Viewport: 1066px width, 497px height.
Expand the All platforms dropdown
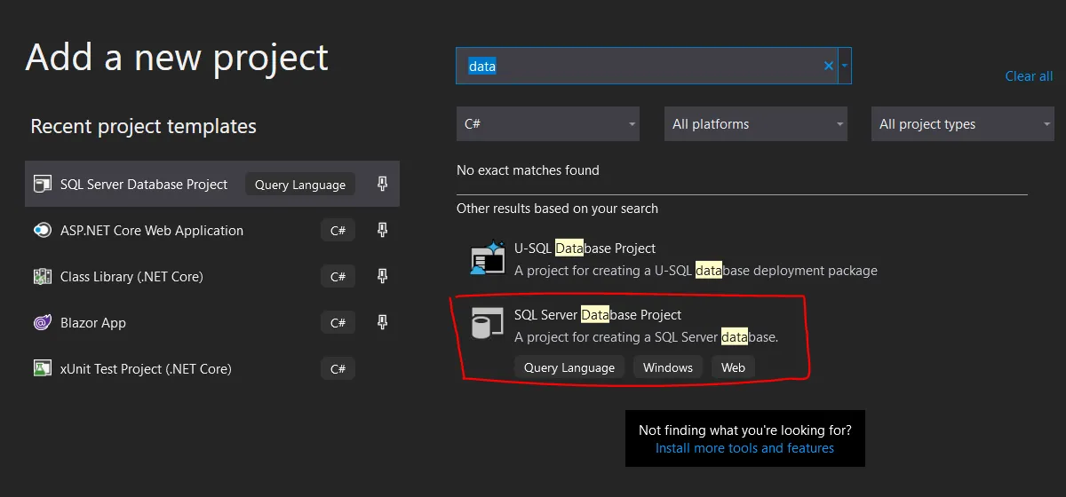755,124
